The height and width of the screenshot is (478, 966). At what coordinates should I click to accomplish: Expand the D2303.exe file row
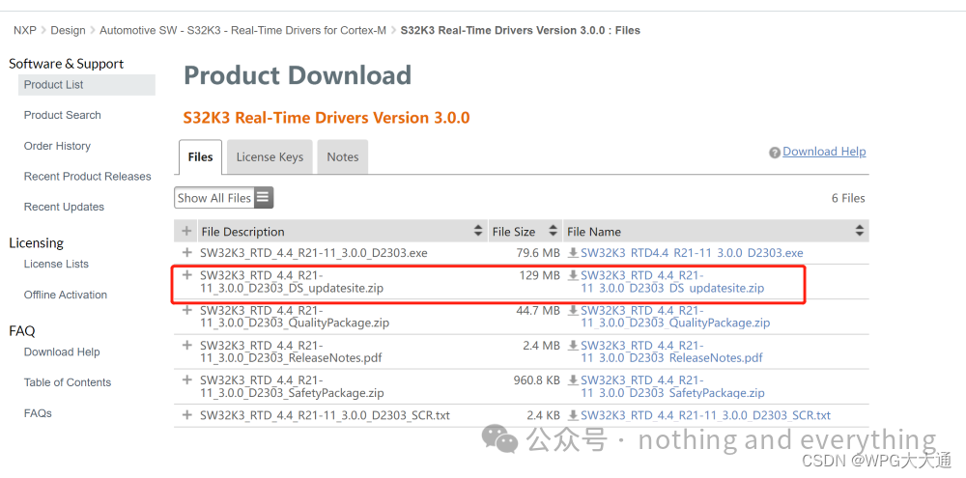[x=186, y=253]
